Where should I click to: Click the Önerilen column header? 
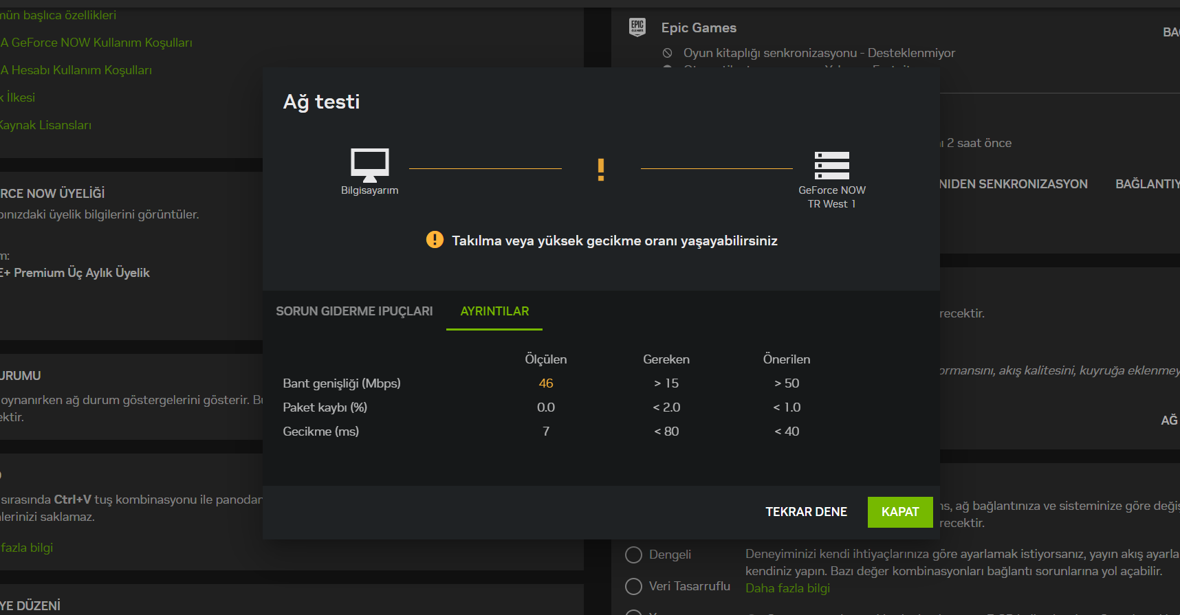pos(787,359)
